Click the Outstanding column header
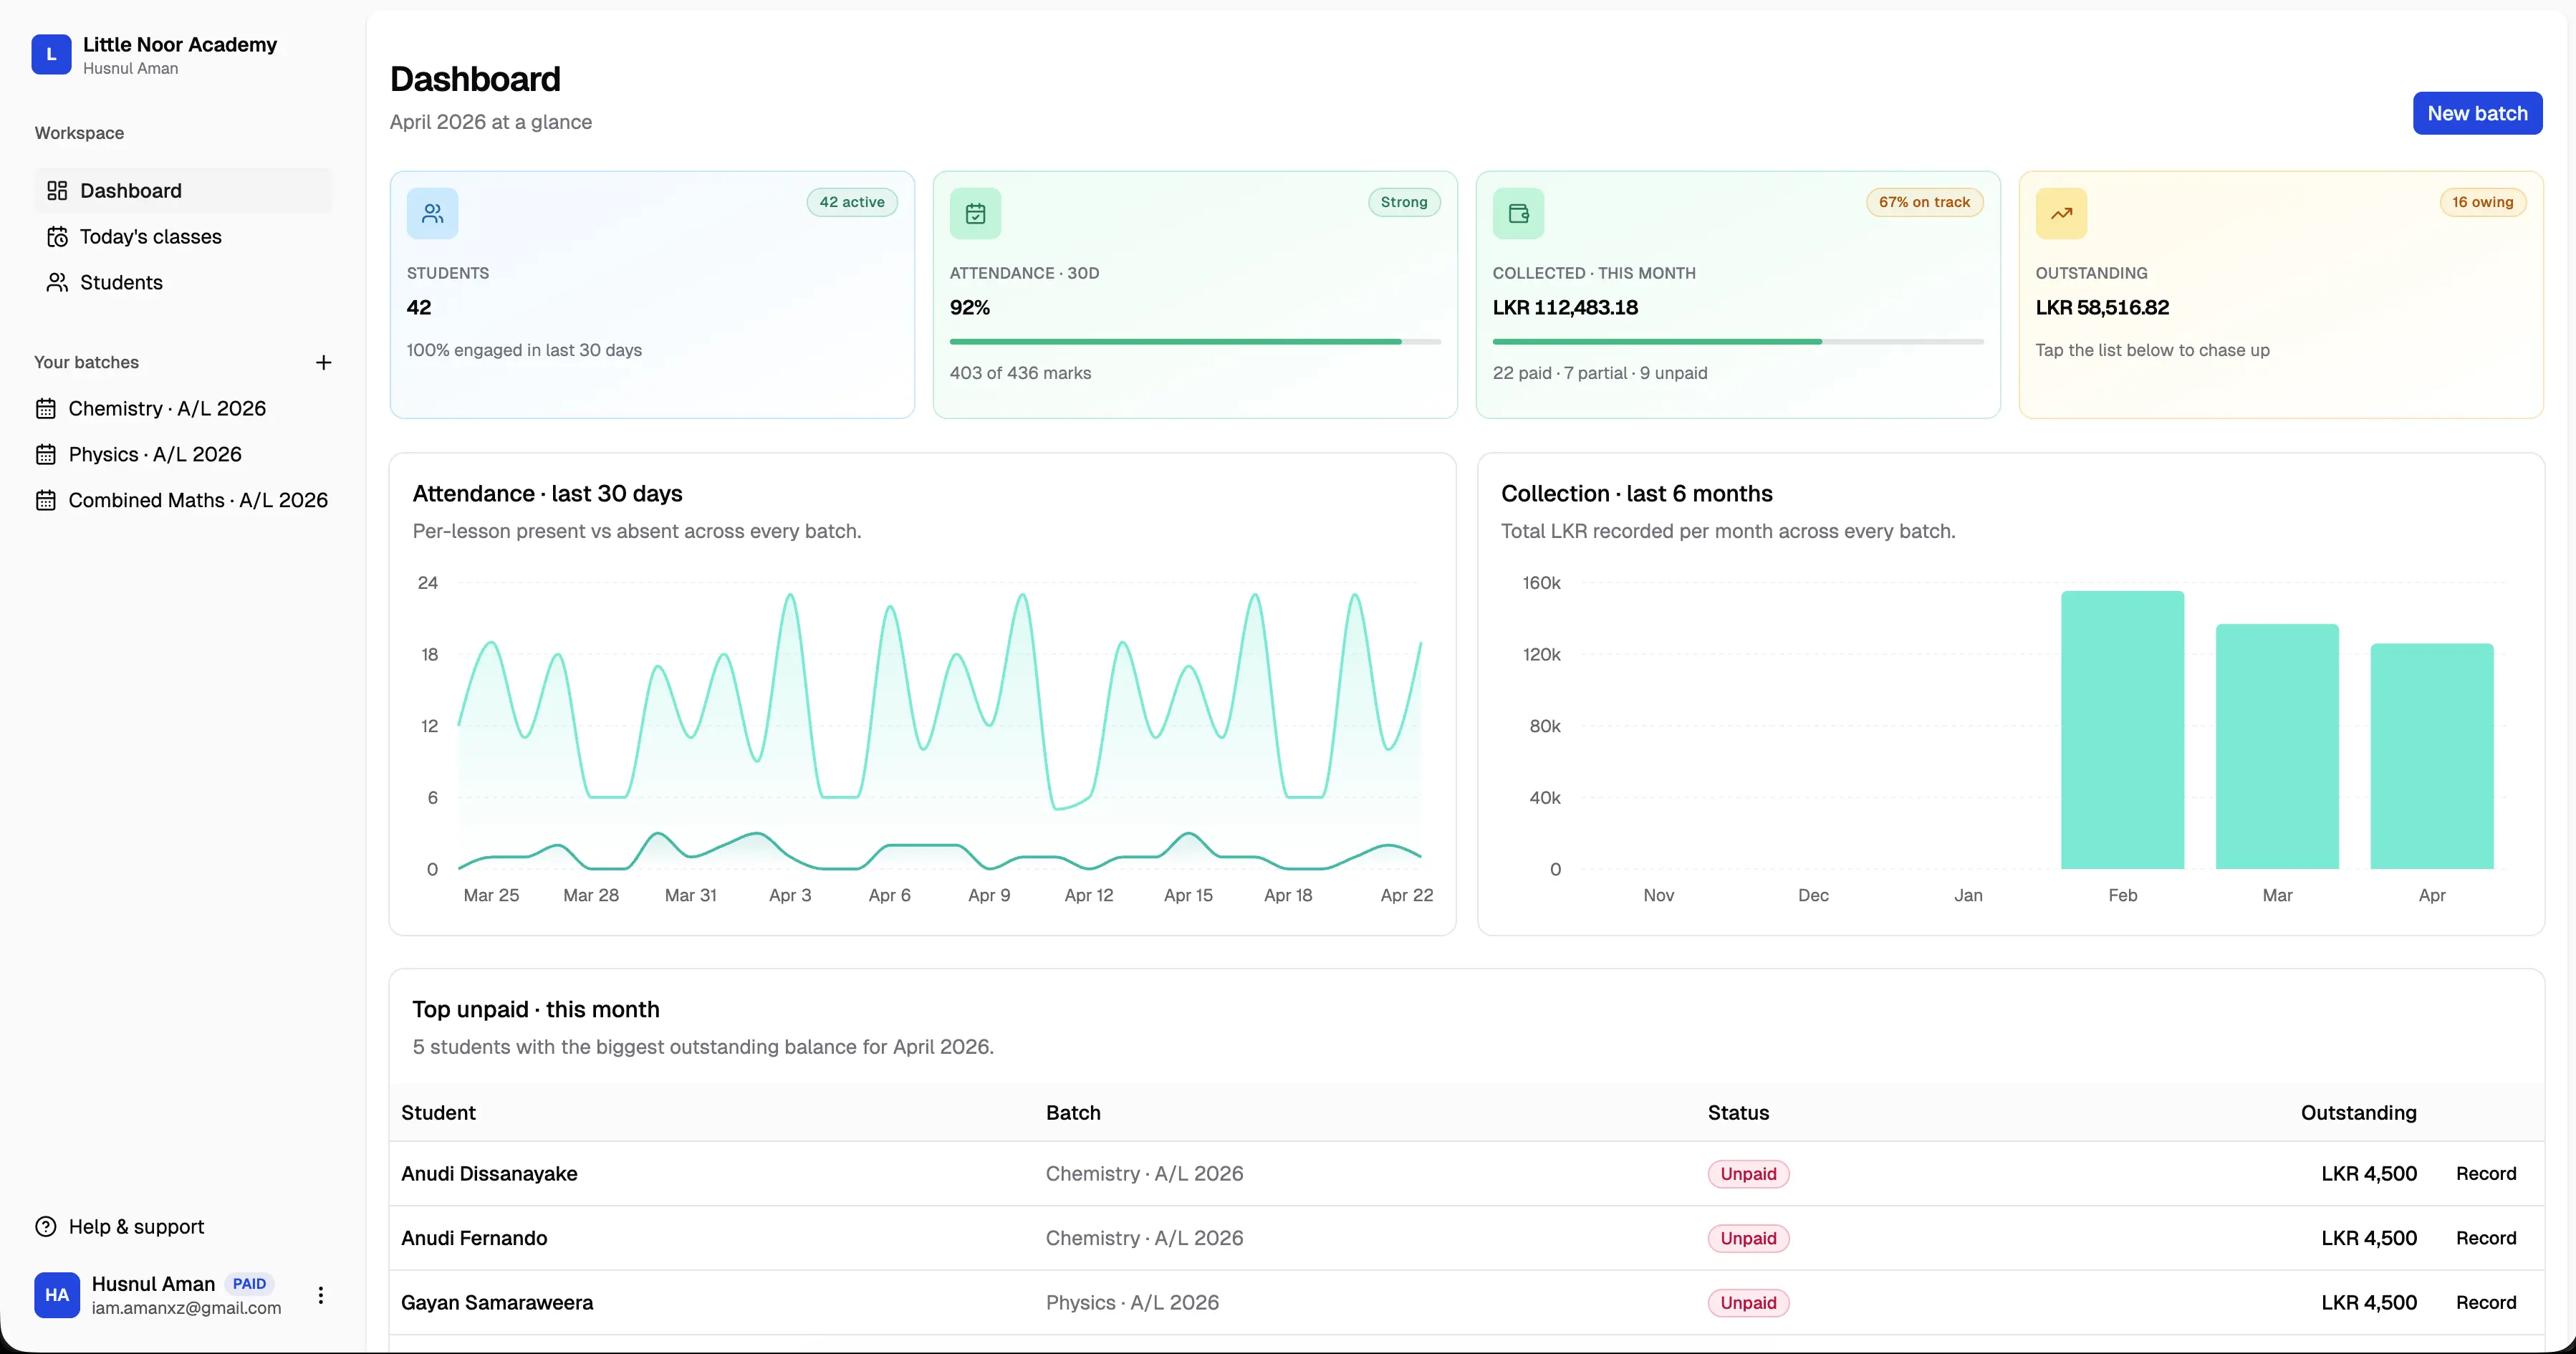The image size is (2576, 1354). click(2358, 1113)
